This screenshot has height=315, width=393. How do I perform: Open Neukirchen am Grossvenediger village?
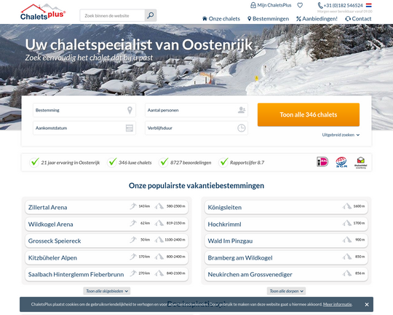pyautogui.click(x=286, y=274)
